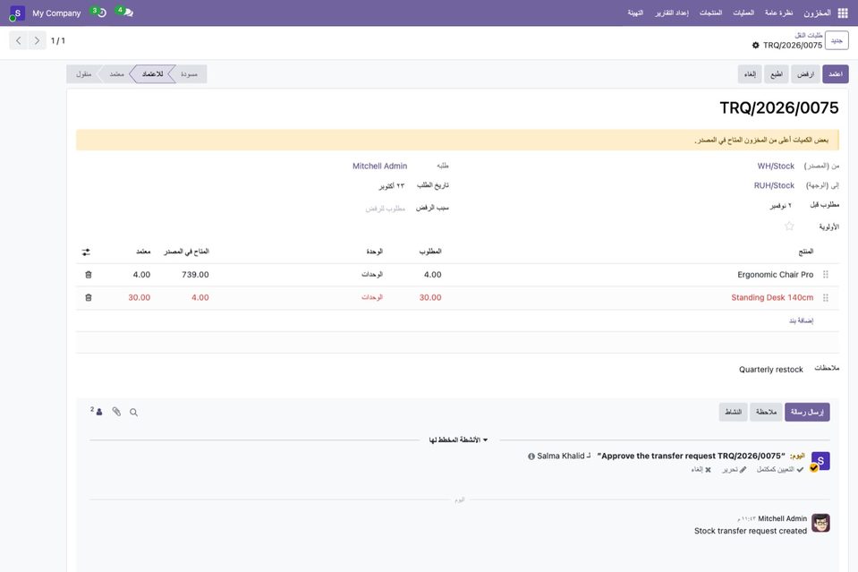Viewport: 858px width, 572px height.
Task: Open the apps grid menu icon
Action: [x=842, y=13]
